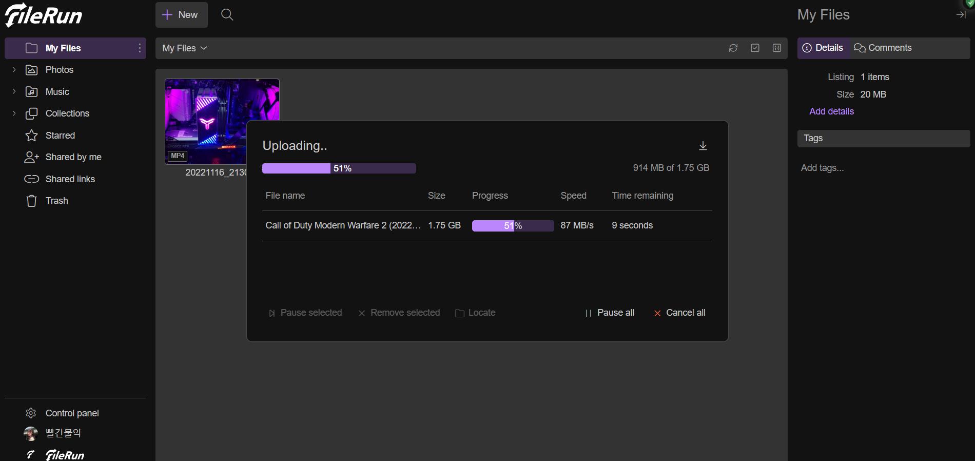This screenshot has height=461, width=975.
Task: Open the My Files three-dot menu
Action: click(140, 48)
